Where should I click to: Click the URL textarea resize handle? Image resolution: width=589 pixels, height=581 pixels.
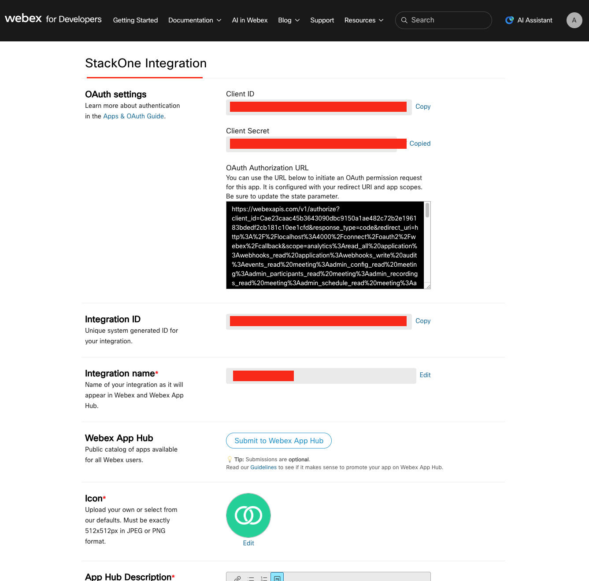[x=428, y=286]
